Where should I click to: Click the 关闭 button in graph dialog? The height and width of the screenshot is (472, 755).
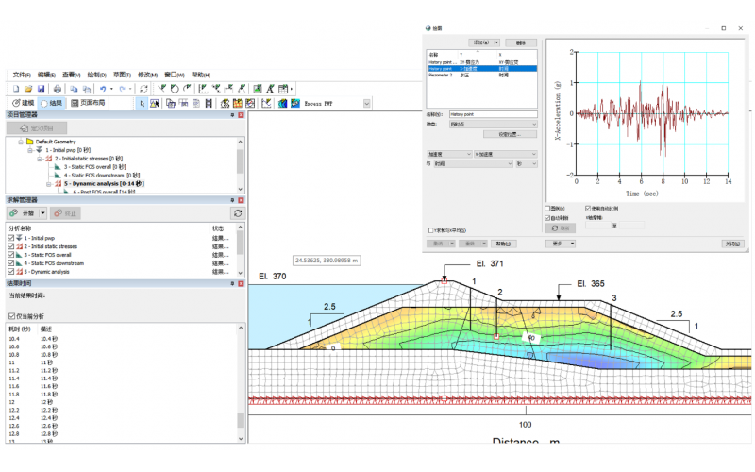[x=731, y=243]
